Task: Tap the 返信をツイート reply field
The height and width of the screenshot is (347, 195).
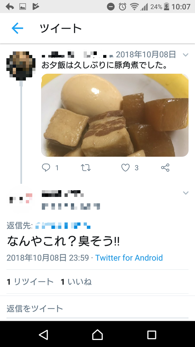Action: click(97, 308)
